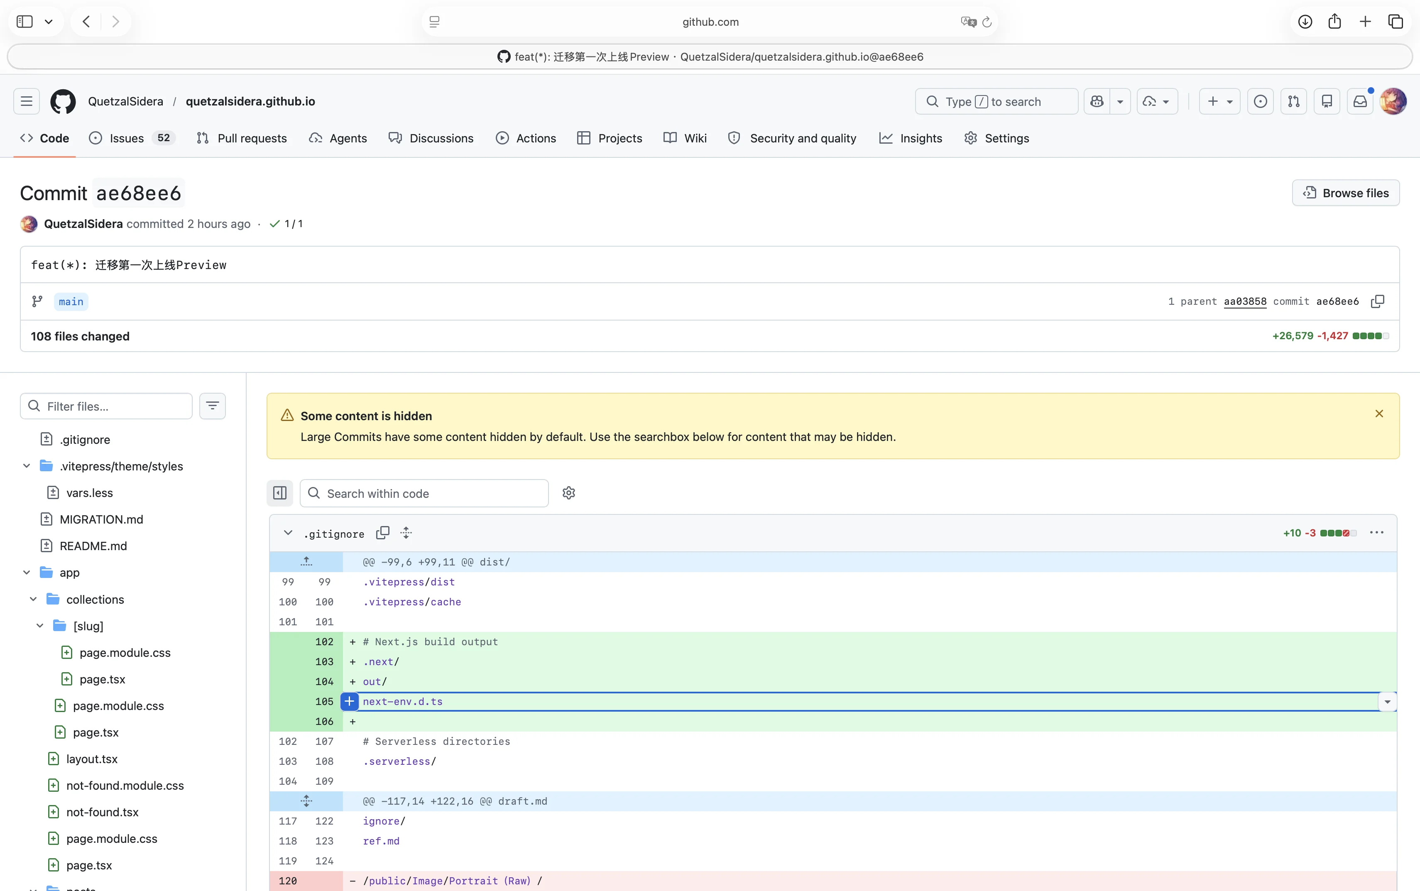Open line 105 actions dropdown

(x=1387, y=701)
